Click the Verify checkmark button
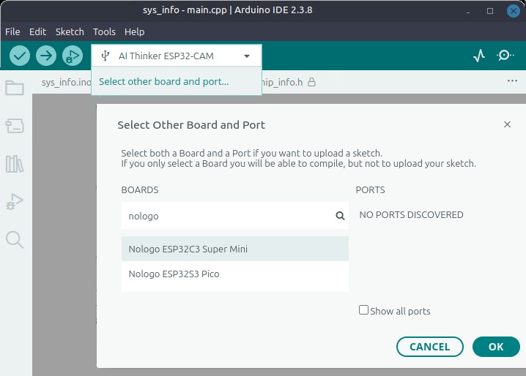 (20, 56)
